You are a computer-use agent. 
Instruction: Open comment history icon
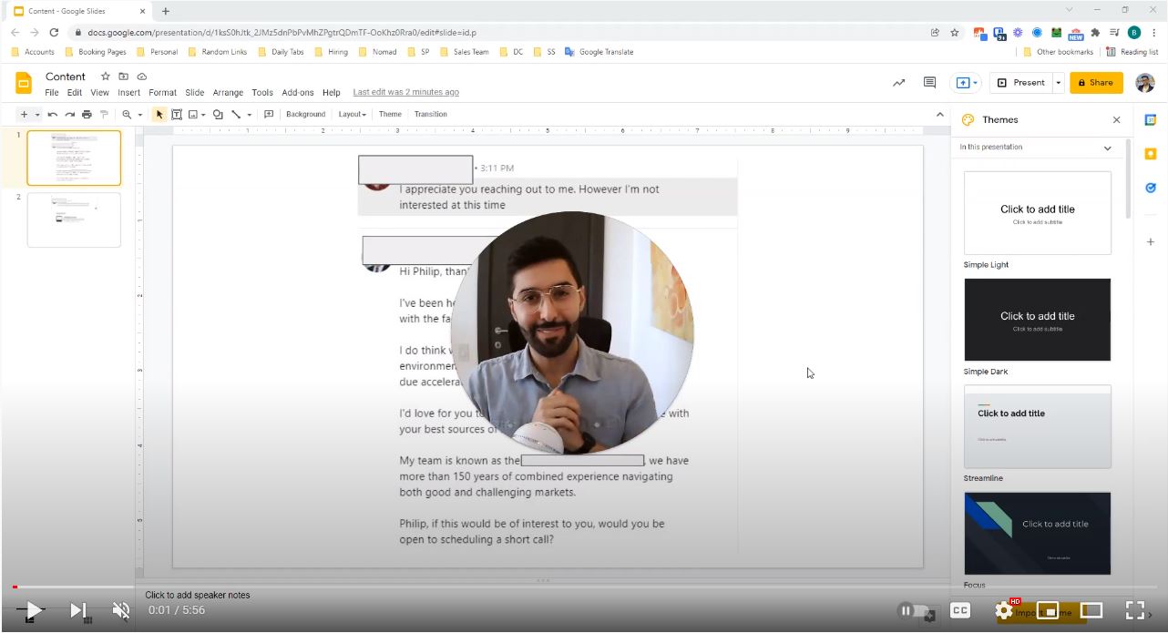point(929,83)
